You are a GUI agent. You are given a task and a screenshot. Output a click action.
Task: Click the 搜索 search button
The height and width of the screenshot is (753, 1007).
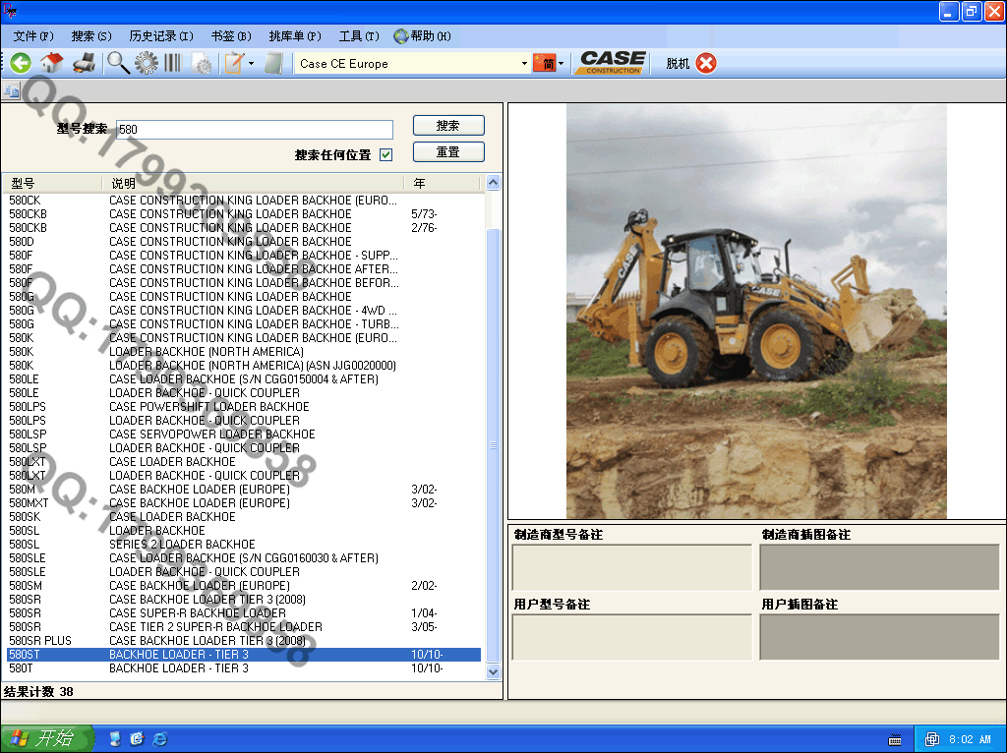tap(448, 126)
